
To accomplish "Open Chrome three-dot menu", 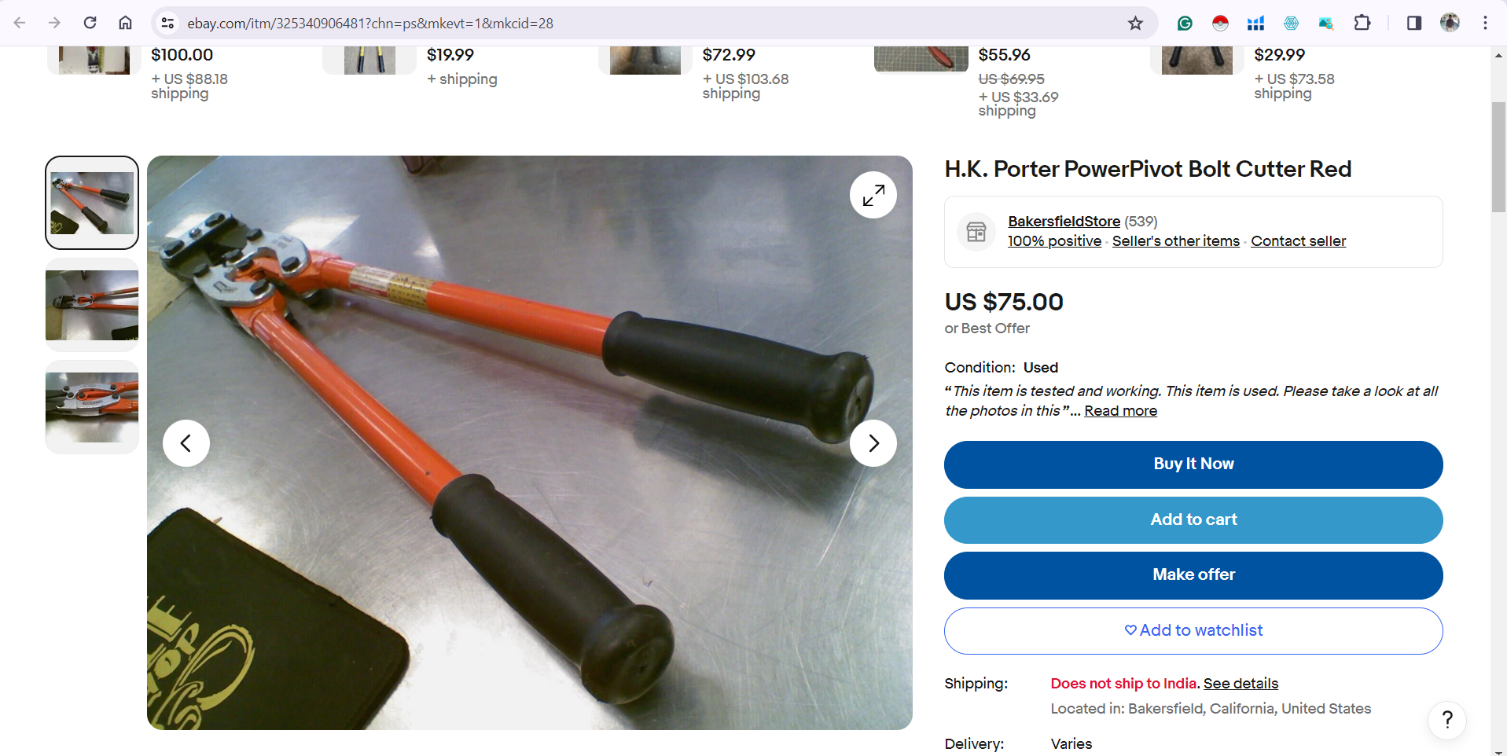I will 1485,23.
